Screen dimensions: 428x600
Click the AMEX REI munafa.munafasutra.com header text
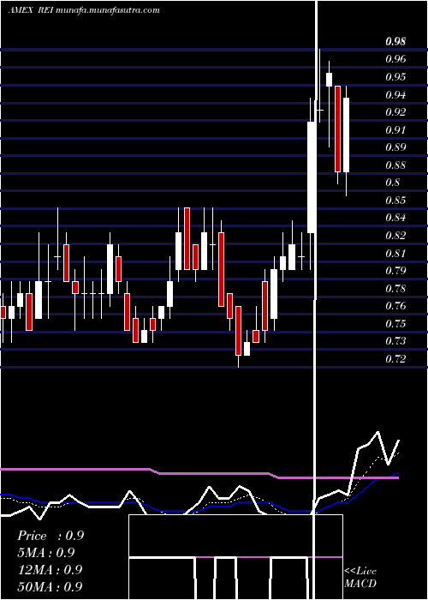pyautogui.click(x=84, y=10)
